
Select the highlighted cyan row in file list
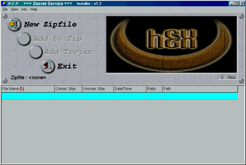pyautogui.click(x=119, y=96)
